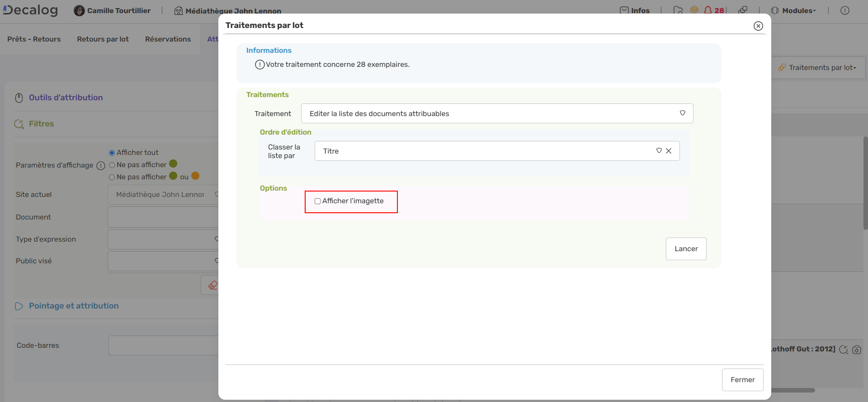Screen dimensions: 868x402
Task: Click the Fermer button
Action: [742, 380]
